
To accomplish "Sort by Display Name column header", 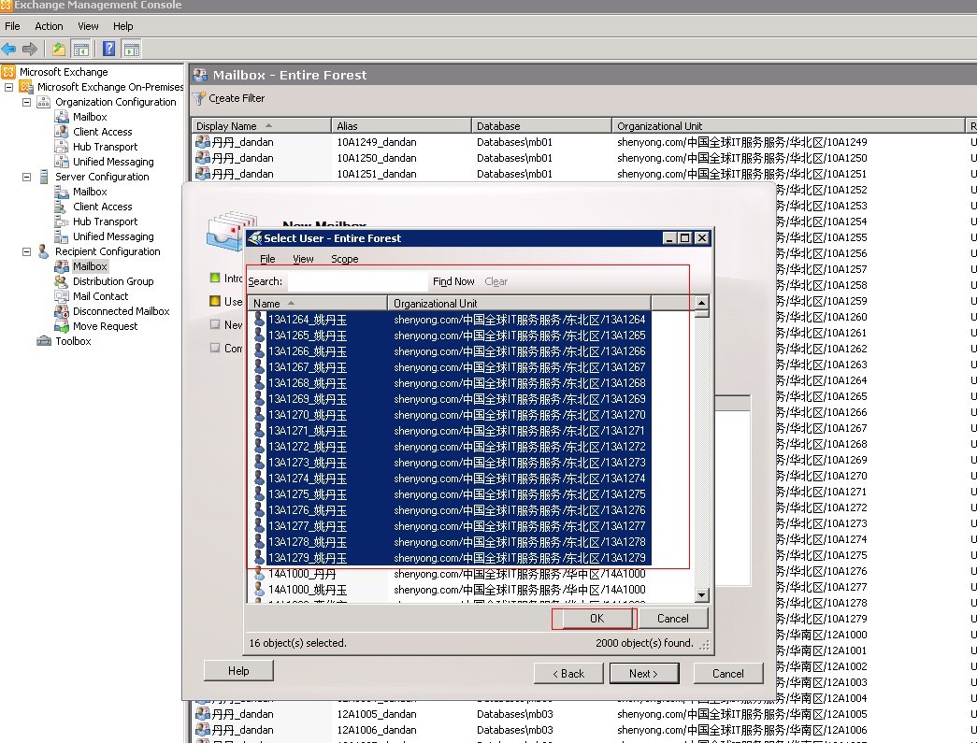I will (x=261, y=126).
